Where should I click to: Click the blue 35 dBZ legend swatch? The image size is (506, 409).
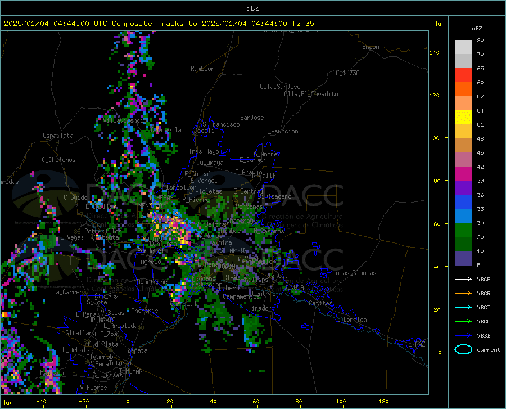coord(463,202)
